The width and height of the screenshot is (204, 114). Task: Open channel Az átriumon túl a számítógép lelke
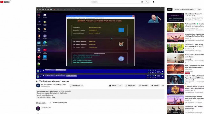tap(54, 85)
